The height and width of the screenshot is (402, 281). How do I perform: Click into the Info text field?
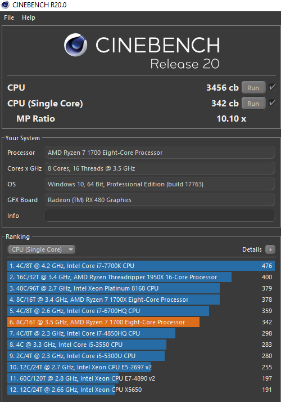click(x=160, y=216)
